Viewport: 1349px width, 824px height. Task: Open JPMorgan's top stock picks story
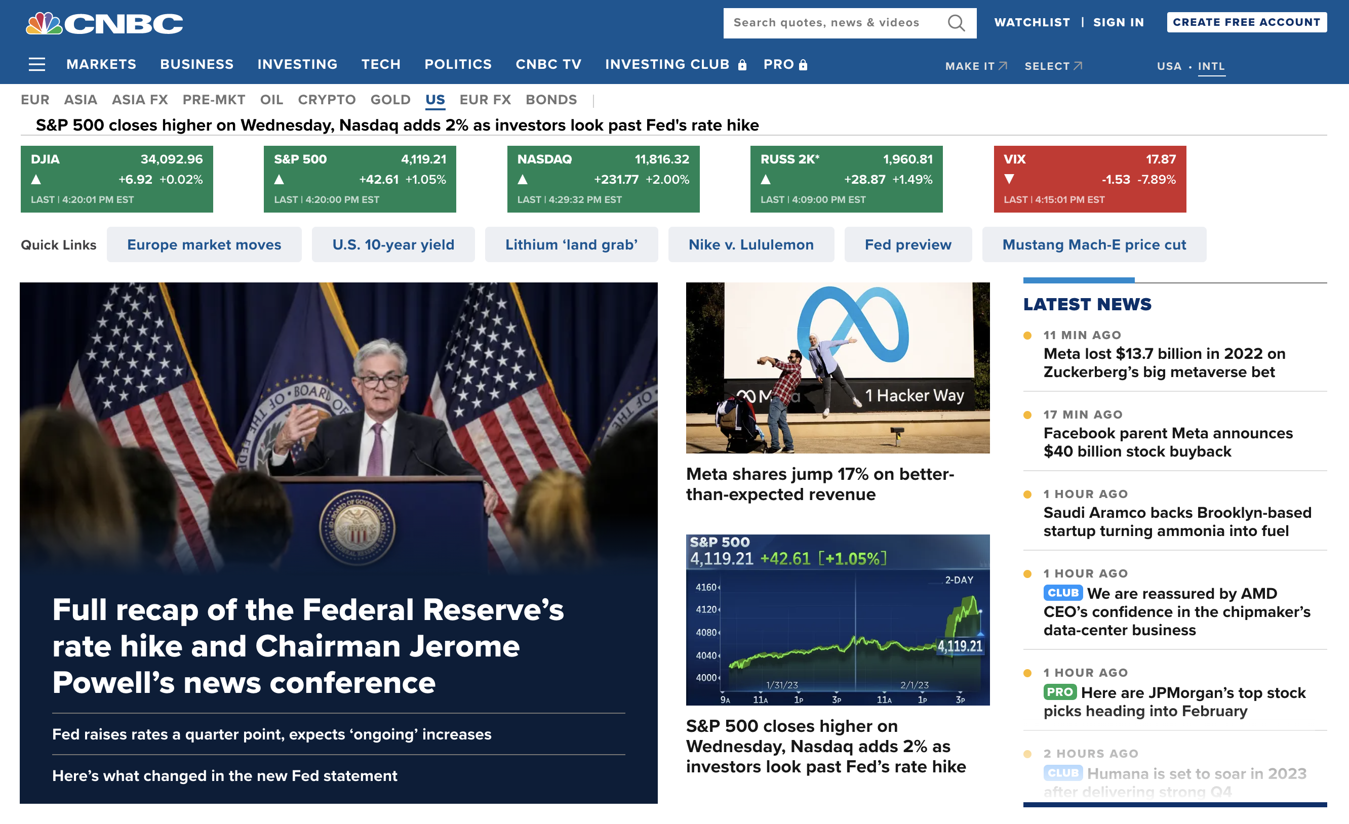click(x=1174, y=702)
